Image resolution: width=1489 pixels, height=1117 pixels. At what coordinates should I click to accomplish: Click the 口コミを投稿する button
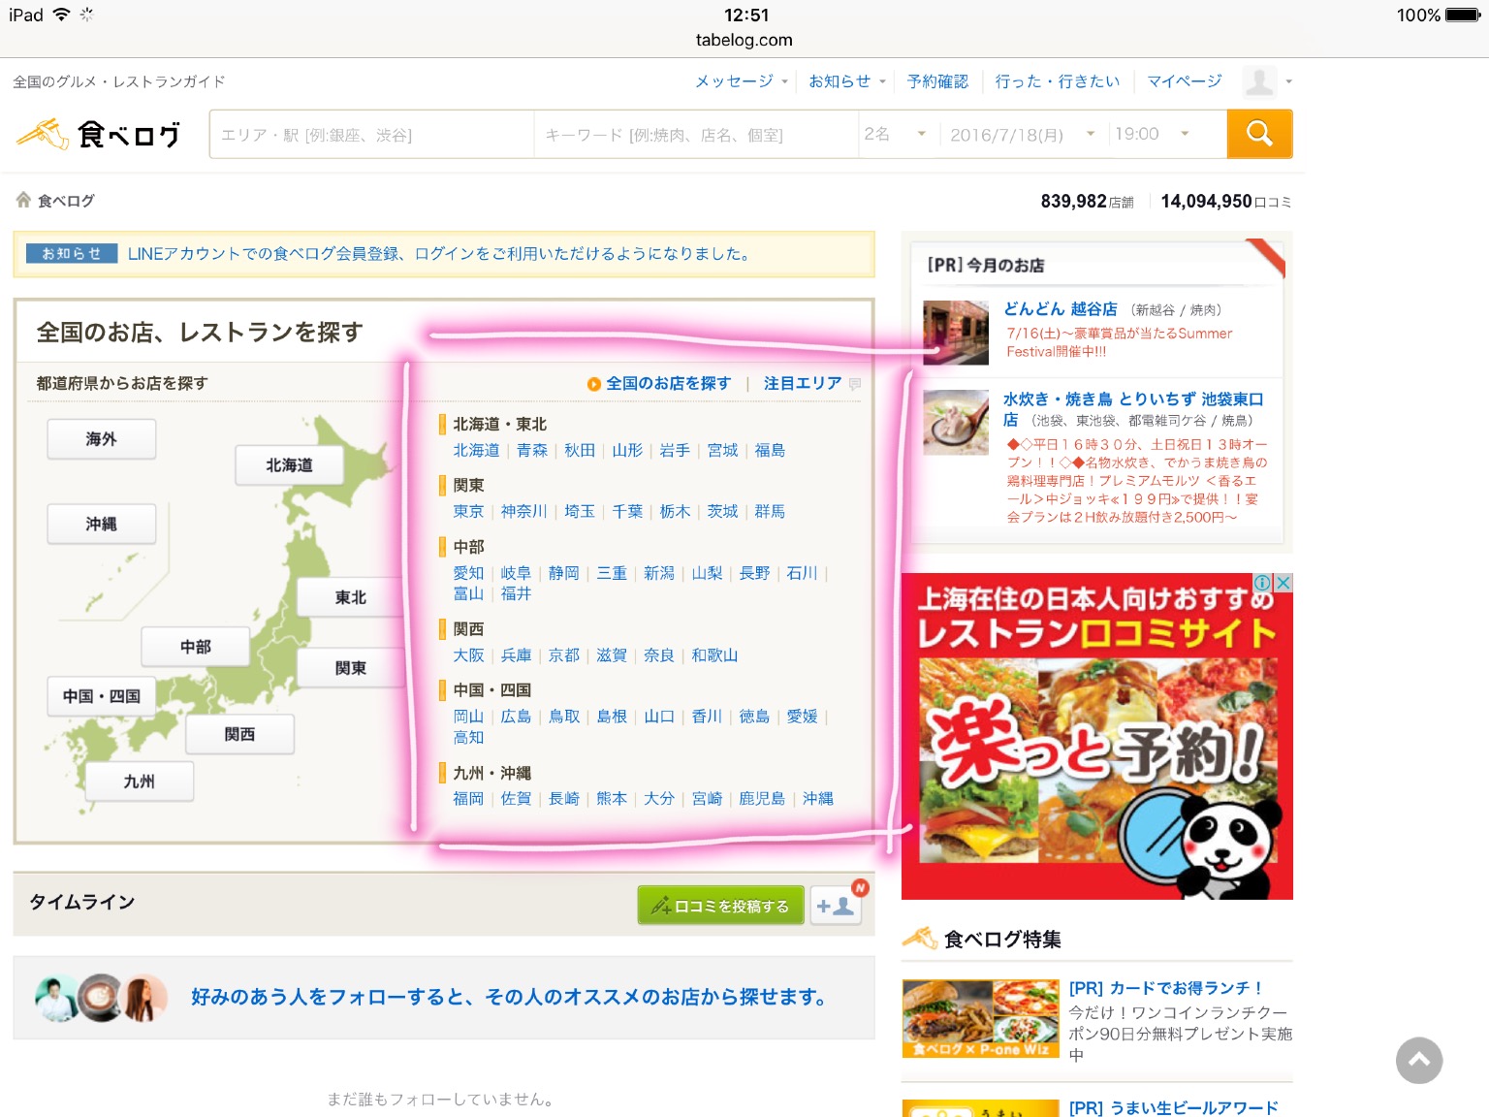pyautogui.click(x=720, y=906)
